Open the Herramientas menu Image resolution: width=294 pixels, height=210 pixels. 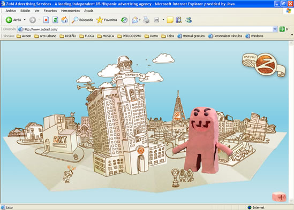71,11
